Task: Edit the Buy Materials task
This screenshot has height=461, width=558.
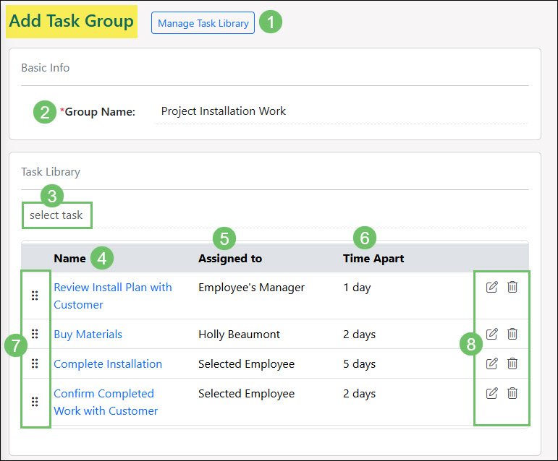Action: (x=492, y=334)
